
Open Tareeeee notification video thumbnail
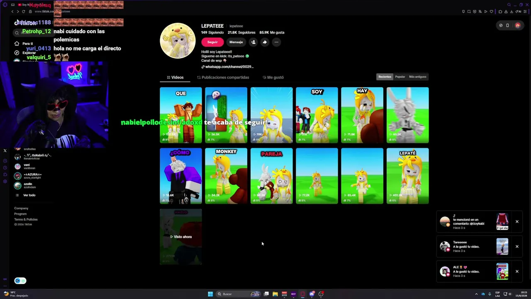[502, 247]
